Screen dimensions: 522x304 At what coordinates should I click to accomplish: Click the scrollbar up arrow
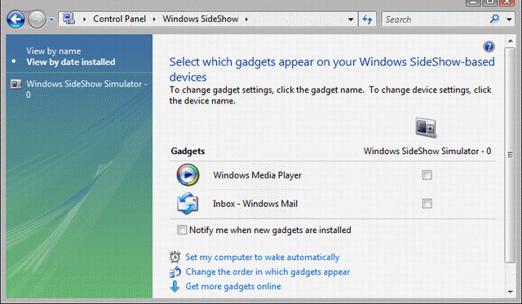click(510, 41)
